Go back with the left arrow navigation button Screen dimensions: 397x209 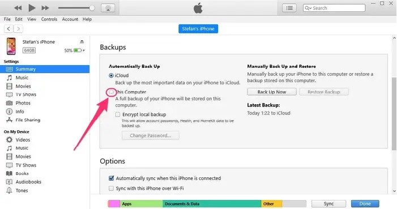[x=8, y=29]
